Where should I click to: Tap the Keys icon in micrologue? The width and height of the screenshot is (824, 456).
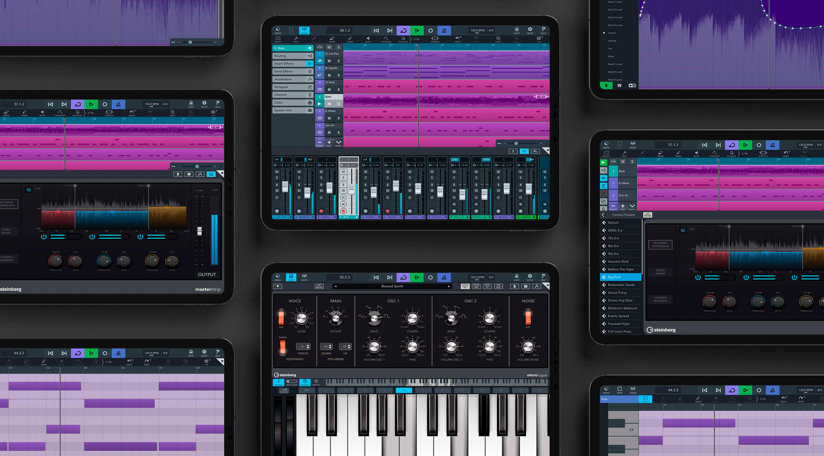point(291,277)
